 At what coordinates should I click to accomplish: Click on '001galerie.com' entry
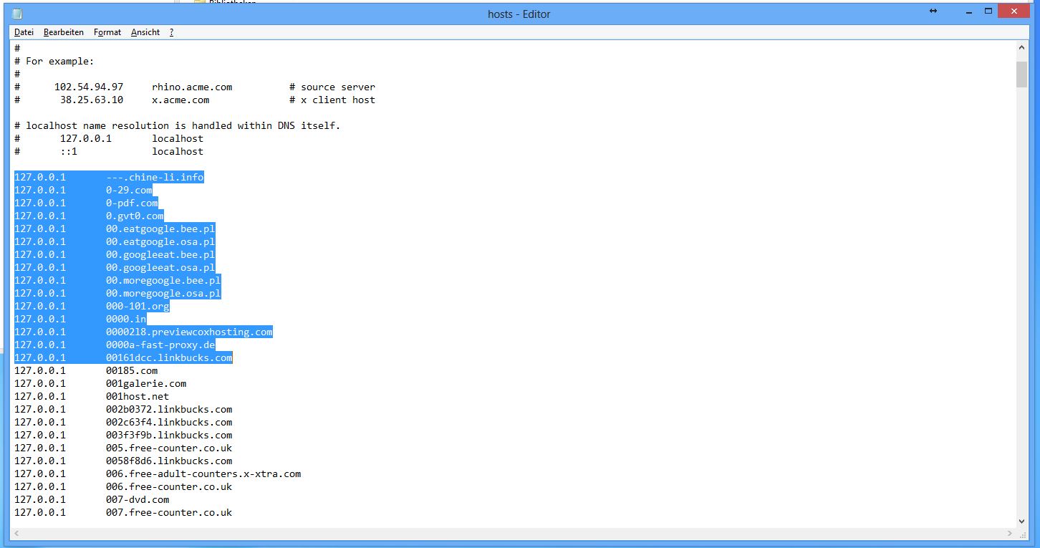146,383
